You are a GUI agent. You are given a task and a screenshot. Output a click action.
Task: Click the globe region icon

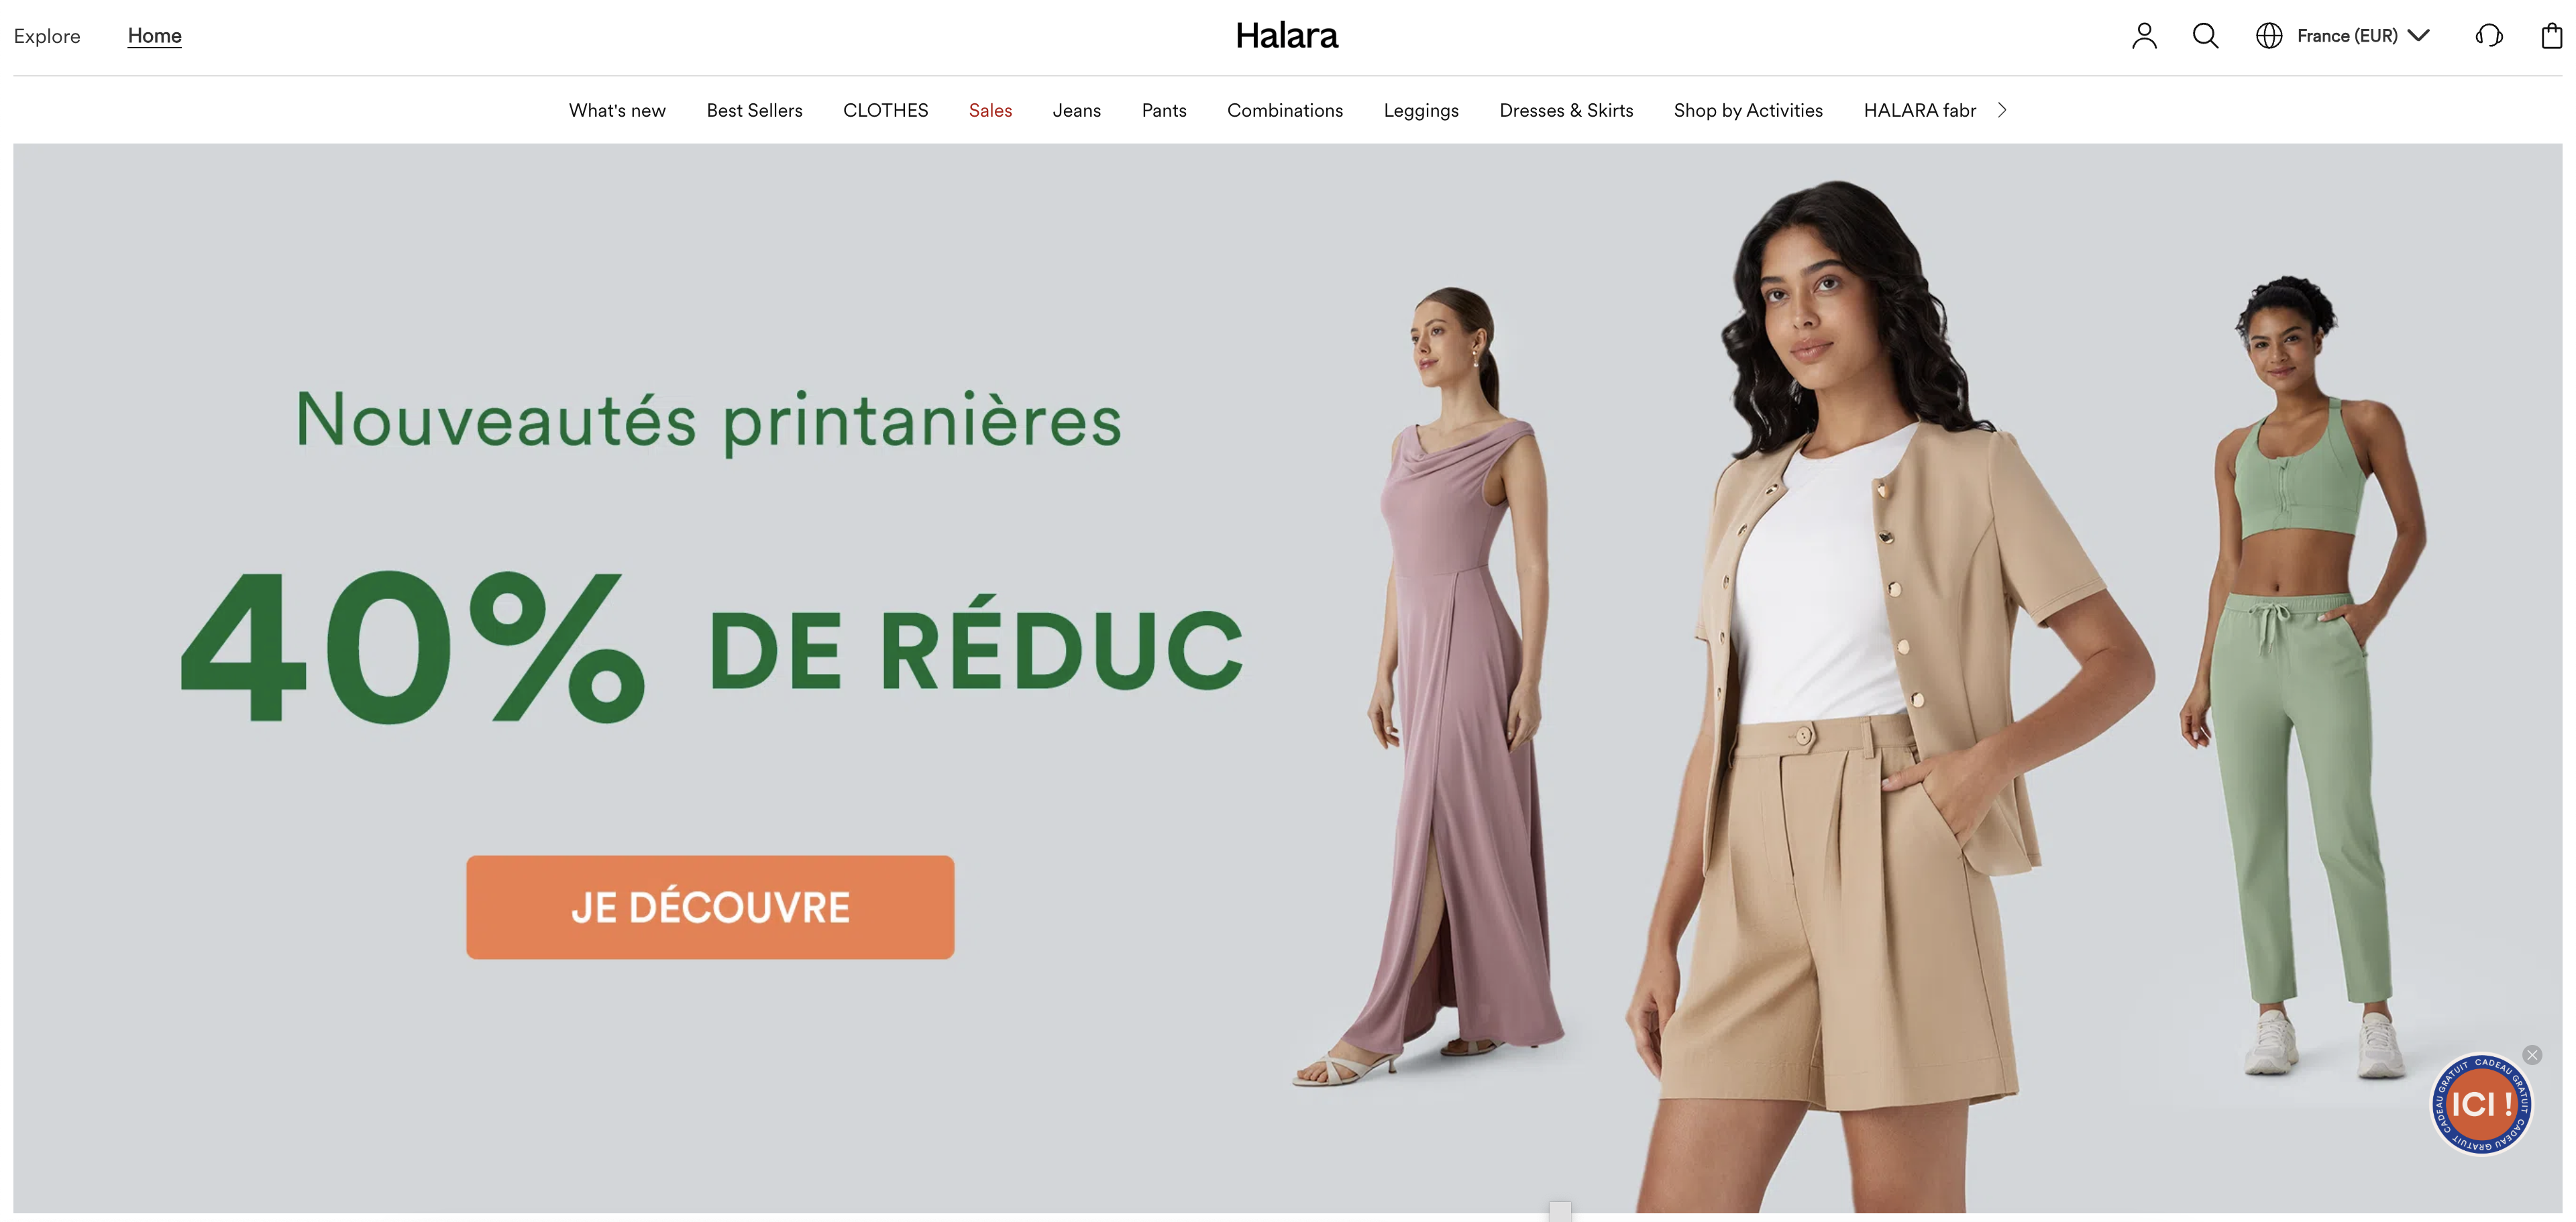coord(2268,36)
